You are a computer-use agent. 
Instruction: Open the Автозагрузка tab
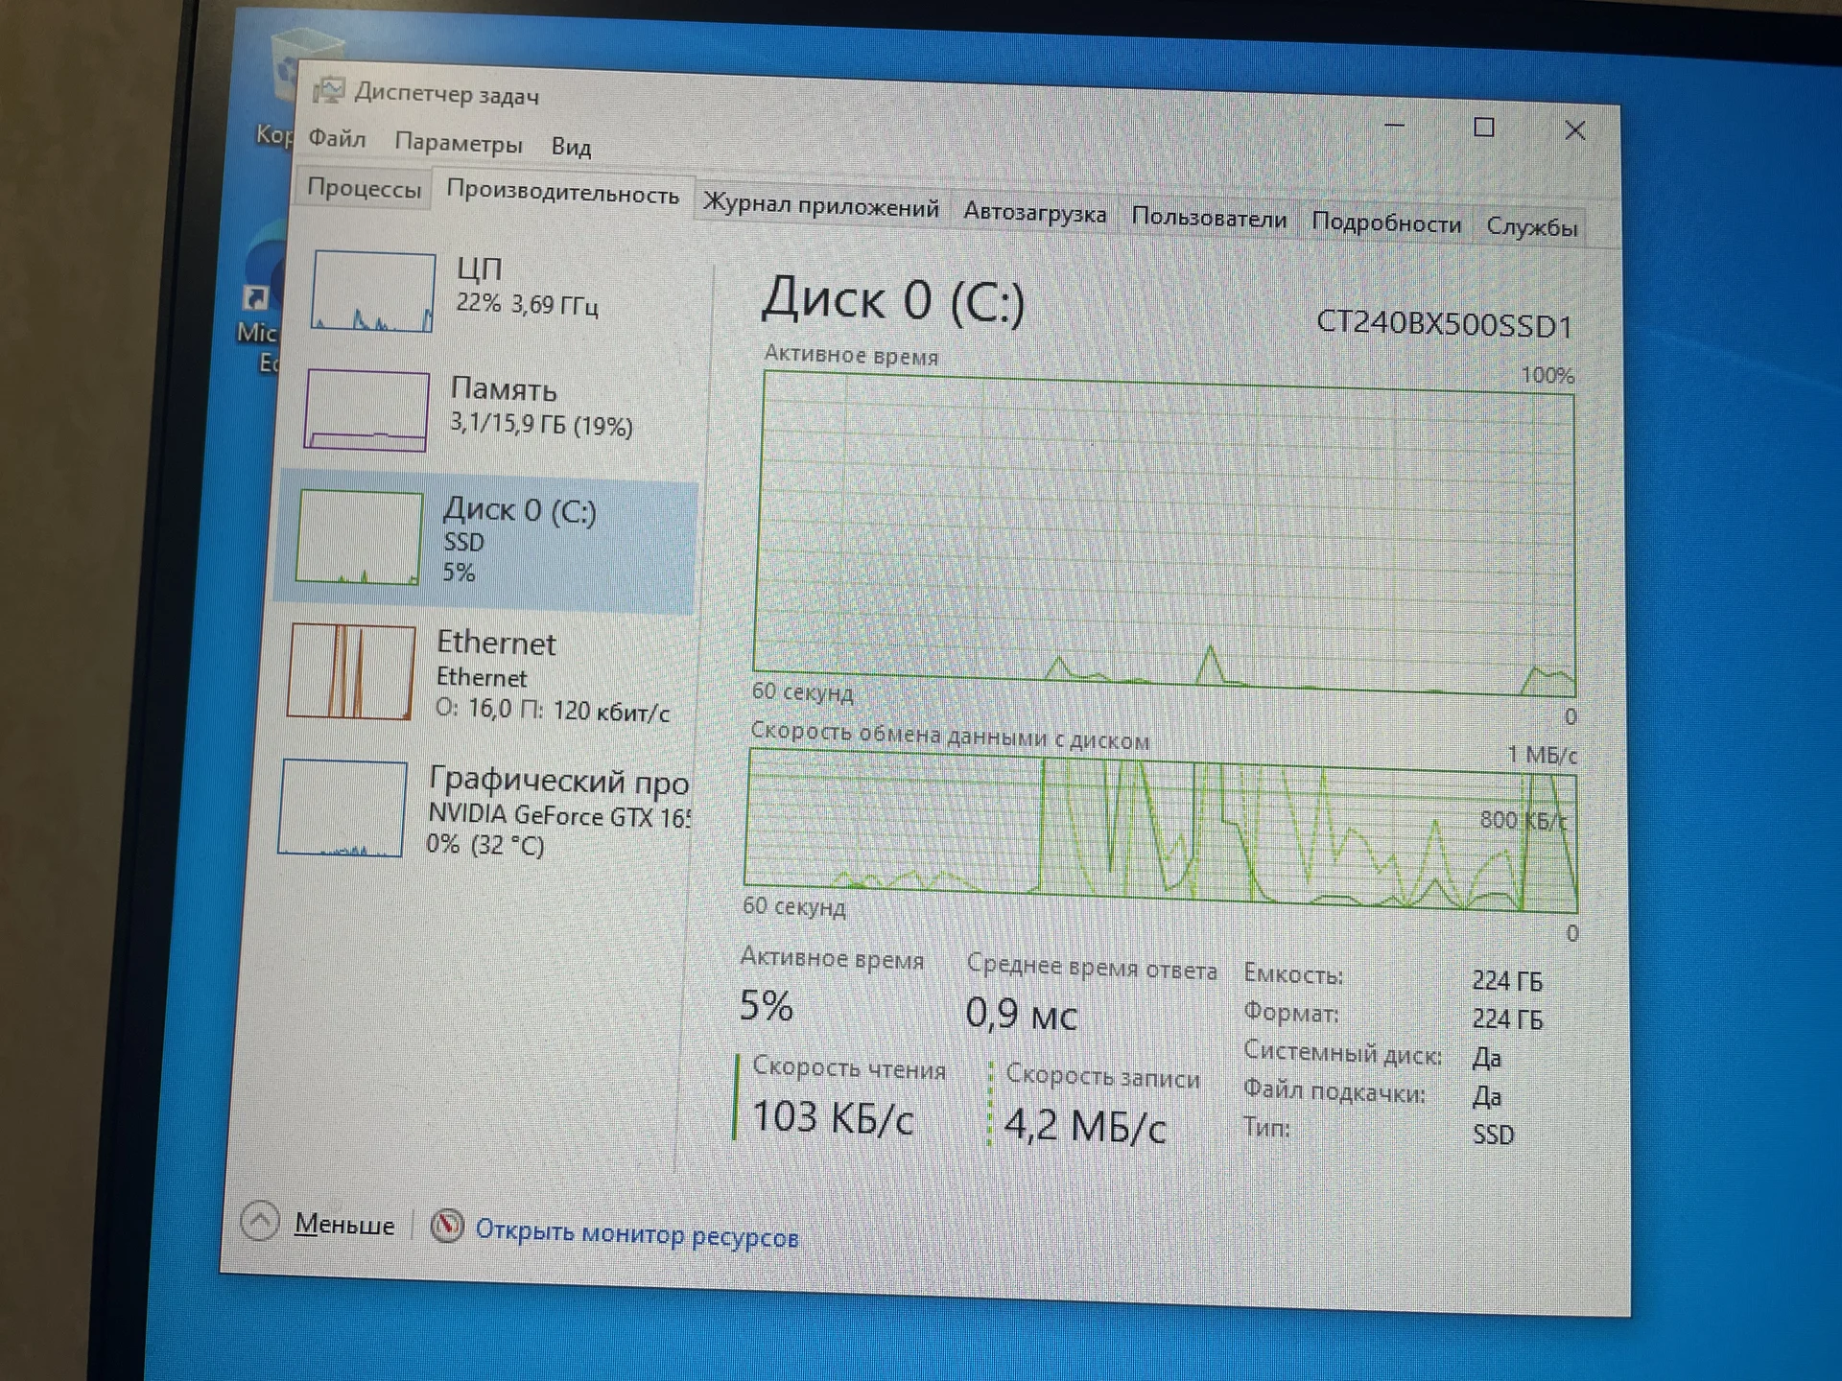[1034, 212]
